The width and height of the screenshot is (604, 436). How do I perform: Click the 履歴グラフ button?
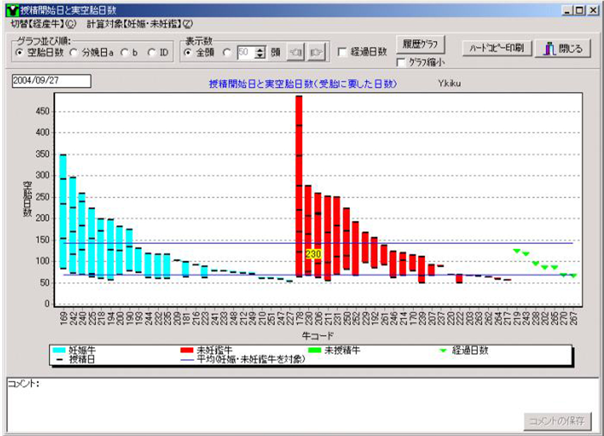[420, 45]
